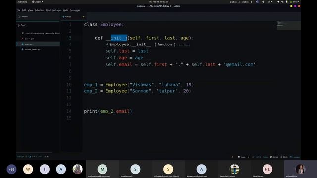
Task: Switch to the main.py editor tab
Action: tap(73, 17)
